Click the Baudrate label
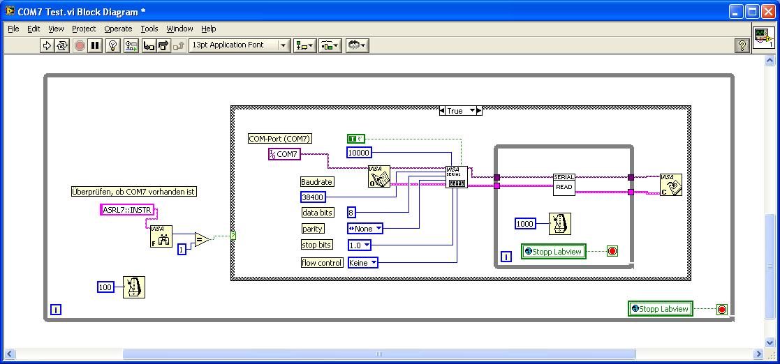This screenshot has width=780, height=364. [x=316, y=182]
